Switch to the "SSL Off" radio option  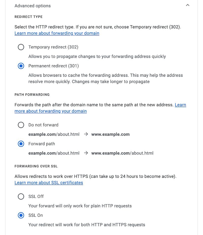pyautogui.click(x=21, y=197)
